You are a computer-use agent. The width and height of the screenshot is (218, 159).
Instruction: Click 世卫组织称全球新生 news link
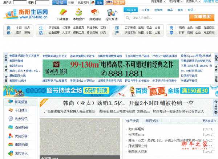click(x=165, y=81)
